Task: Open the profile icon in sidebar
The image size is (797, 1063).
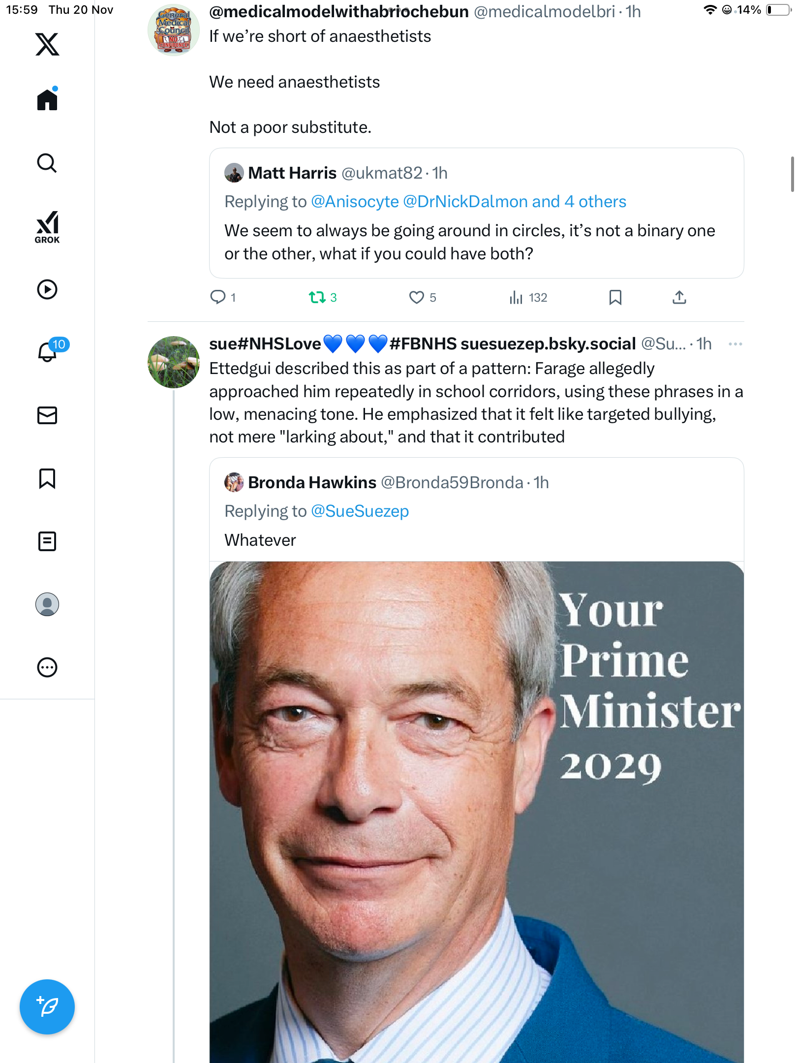Action: [x=47, y=604]
